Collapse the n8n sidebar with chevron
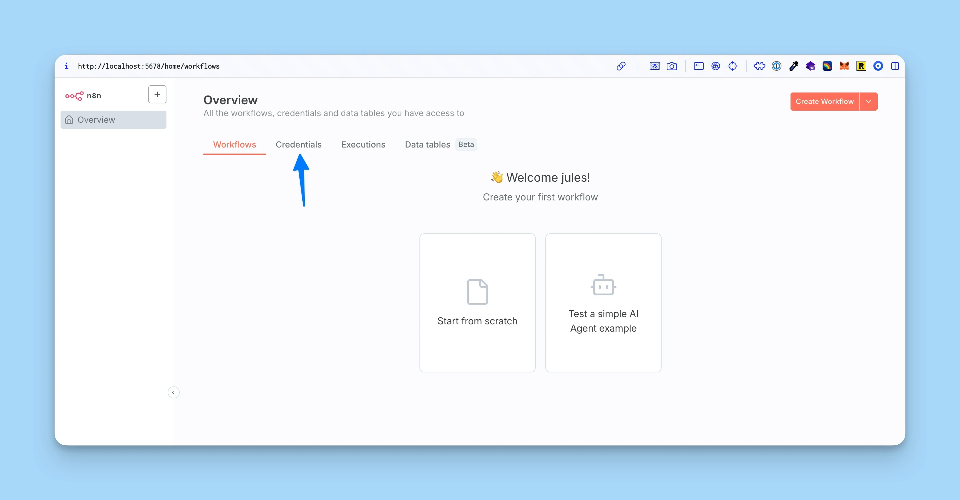The image size is (960, 500). click(173, 392)
